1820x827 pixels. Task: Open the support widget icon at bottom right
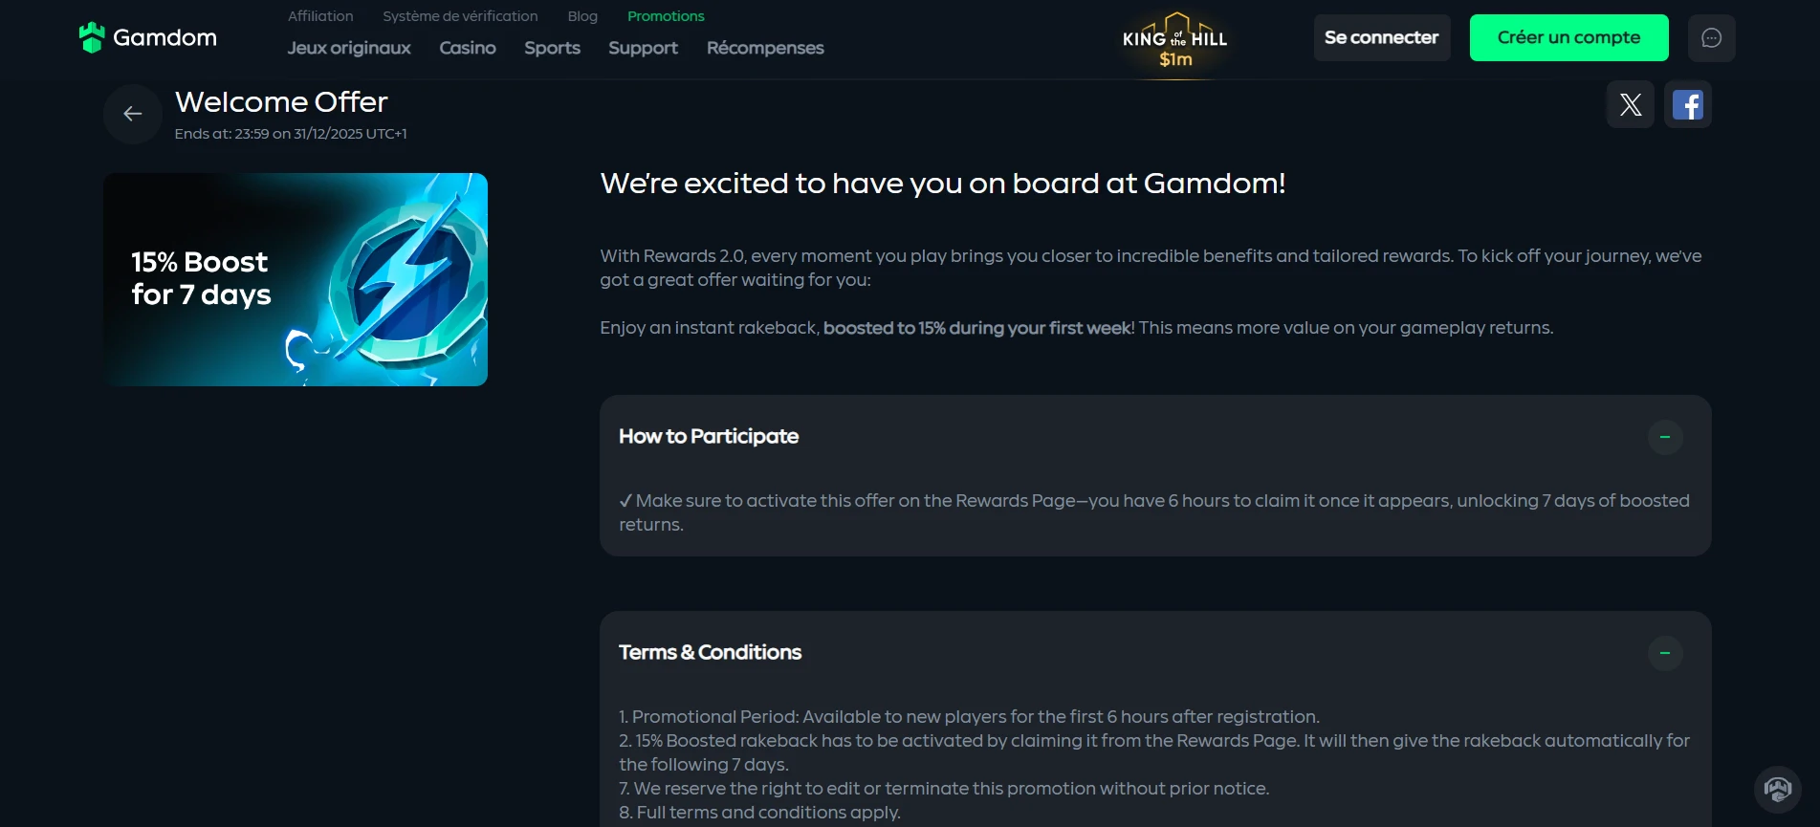(x=1778, y=790)
